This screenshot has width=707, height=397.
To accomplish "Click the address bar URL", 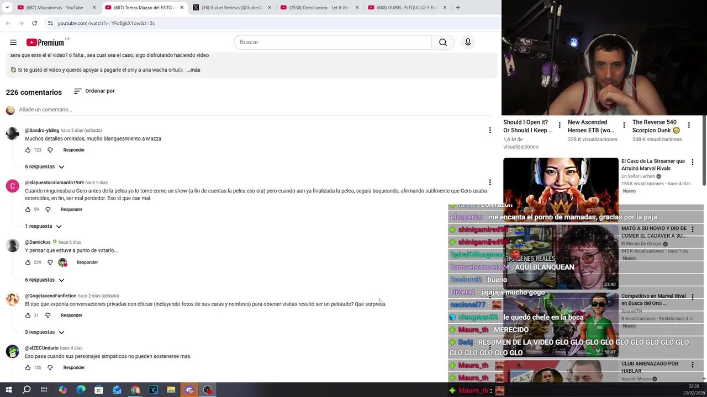I will (x=106, y=23).
